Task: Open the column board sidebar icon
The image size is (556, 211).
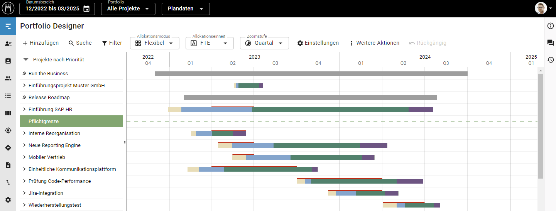Action: coord(8,113)
